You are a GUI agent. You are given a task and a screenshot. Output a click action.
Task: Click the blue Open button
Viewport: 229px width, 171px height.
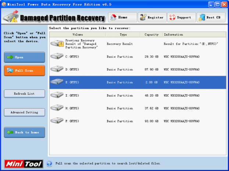(x=24, y=57)
